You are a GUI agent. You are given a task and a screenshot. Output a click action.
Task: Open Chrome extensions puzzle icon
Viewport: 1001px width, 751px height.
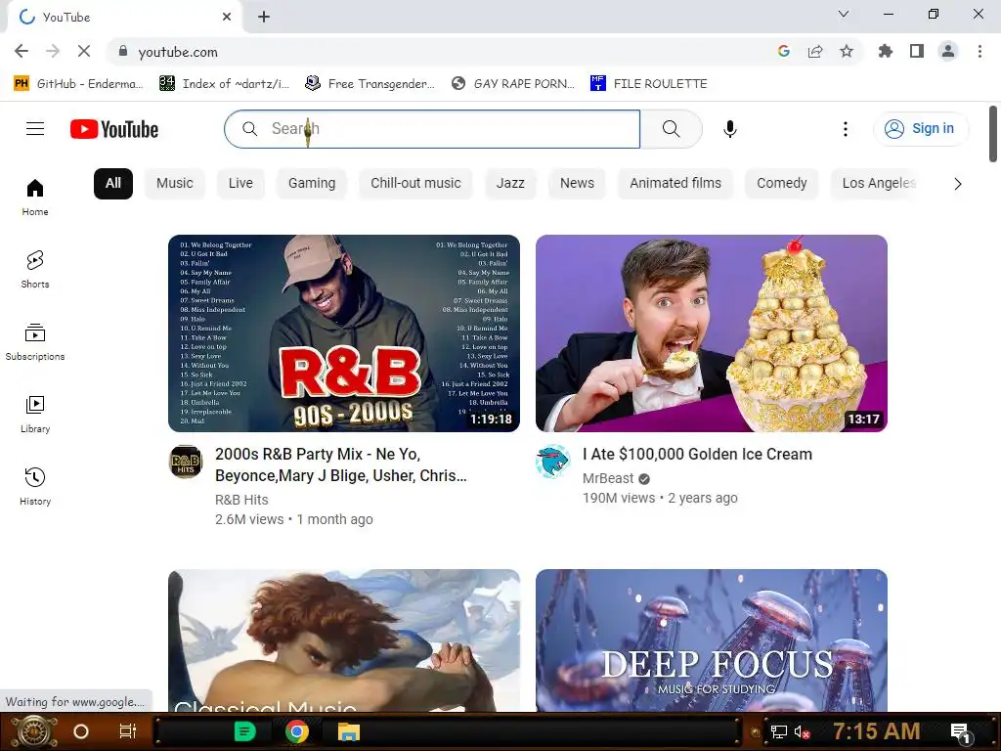click(x=886, y=51)
